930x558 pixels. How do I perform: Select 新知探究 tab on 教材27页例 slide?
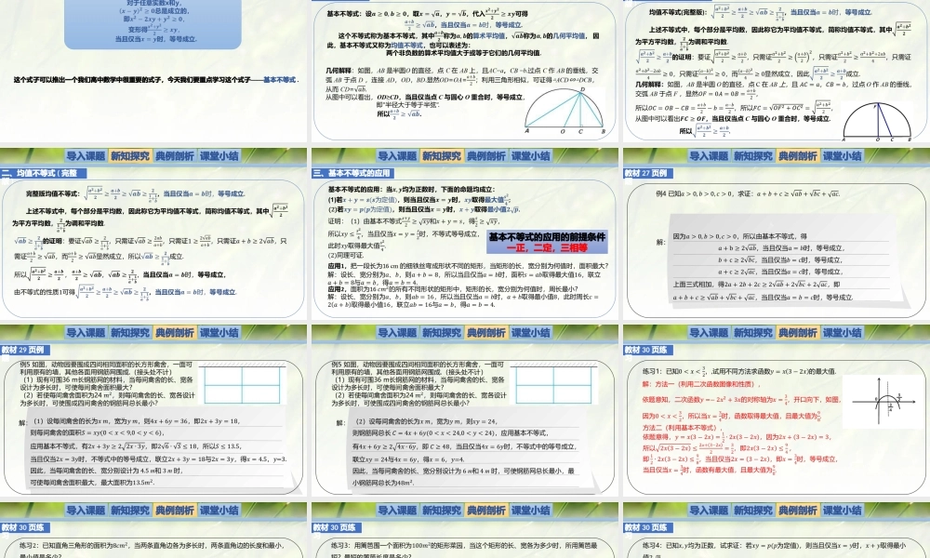(752, 156)
